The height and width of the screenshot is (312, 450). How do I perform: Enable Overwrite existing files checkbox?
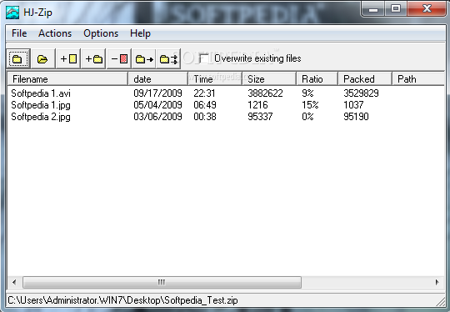pyautogui.click(x=204, y=58)
